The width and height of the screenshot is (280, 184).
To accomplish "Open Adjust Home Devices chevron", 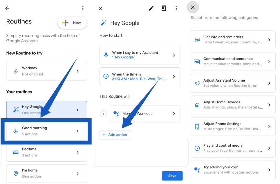I will point(269,105).
